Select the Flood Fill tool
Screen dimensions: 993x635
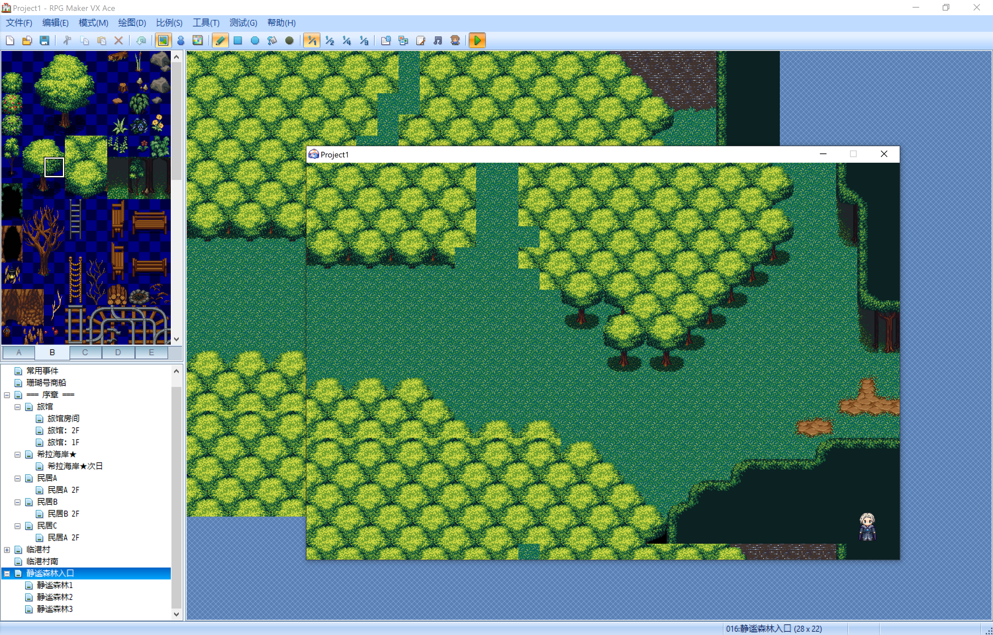pos(272,40)
